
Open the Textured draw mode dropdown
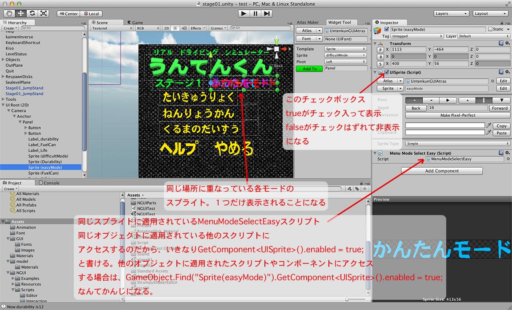112,28
